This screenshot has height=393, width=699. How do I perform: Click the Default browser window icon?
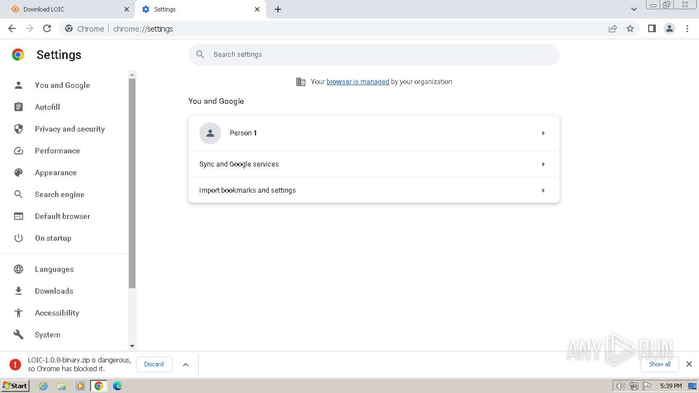[19, 216]
